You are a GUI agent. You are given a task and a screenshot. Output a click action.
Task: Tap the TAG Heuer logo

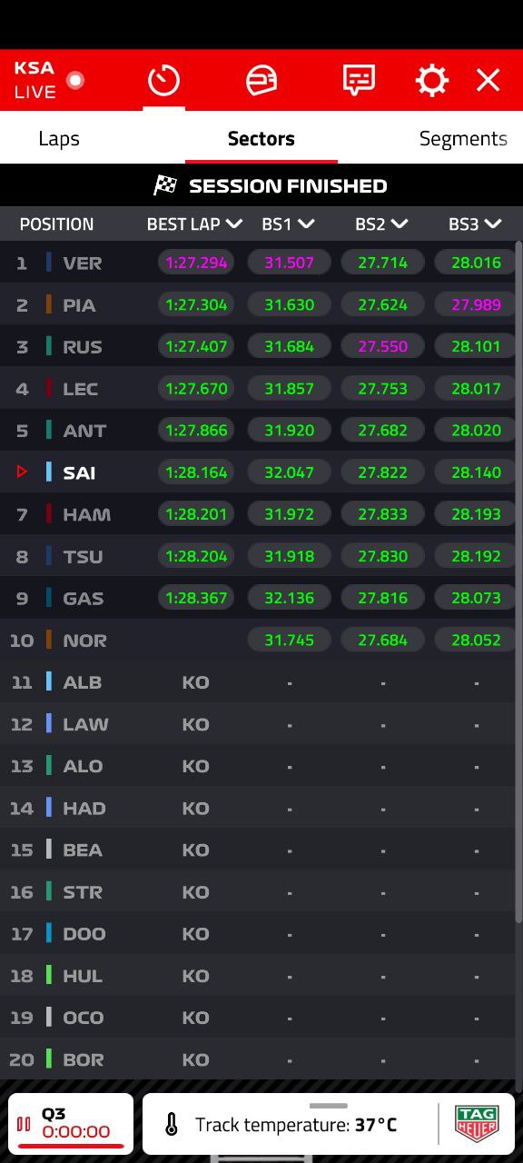click(477, 1124)
